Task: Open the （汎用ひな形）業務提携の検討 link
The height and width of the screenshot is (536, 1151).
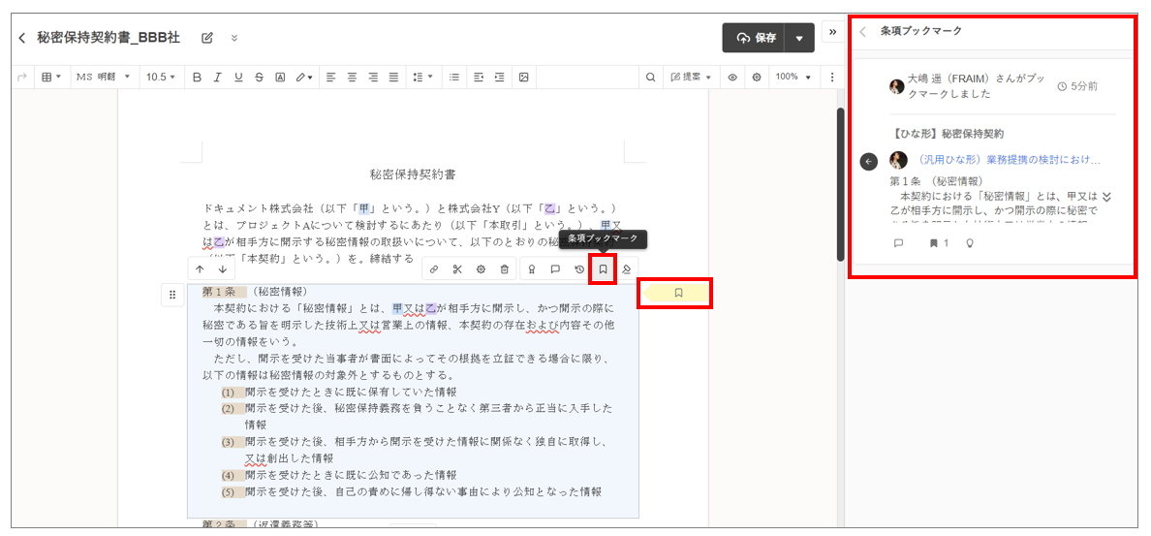Action: [1009, 160]
